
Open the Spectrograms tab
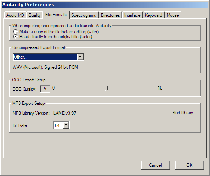84,15
